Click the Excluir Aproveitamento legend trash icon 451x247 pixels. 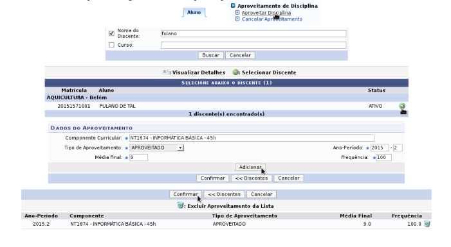pyautogui.click(x=180, y=205)
